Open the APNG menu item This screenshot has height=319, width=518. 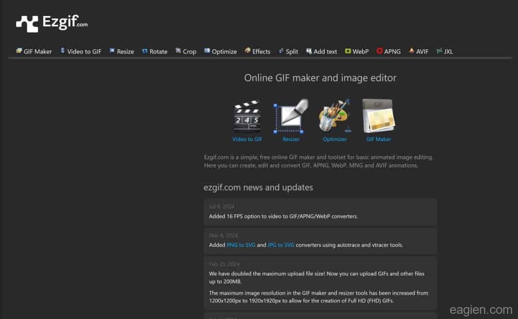tap(388, 51)
